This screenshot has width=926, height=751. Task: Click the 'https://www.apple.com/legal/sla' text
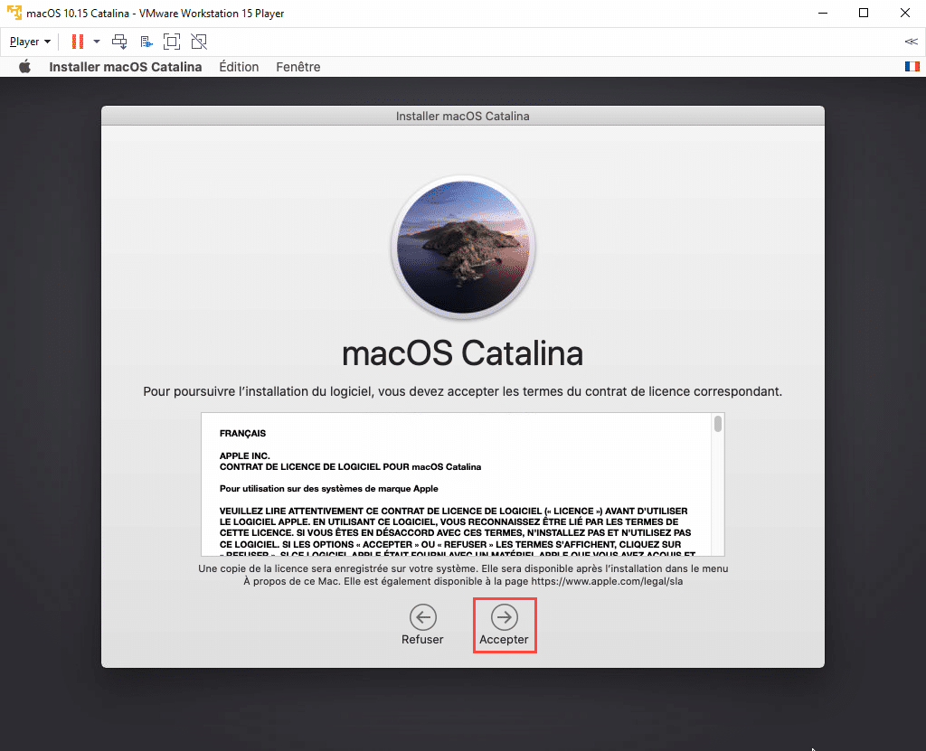tap(607, 582)
